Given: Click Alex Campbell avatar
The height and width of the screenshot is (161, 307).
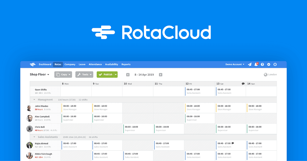Looking at the screenshot, I should pyautogui.click(x=29, y=118).
